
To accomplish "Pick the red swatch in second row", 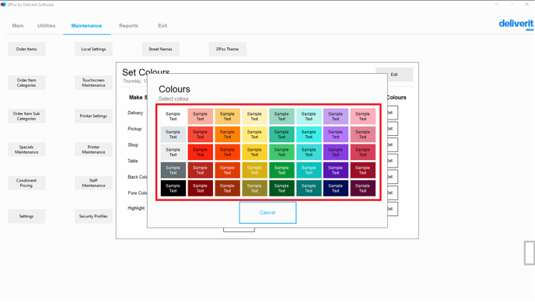I will pos(201,134).
